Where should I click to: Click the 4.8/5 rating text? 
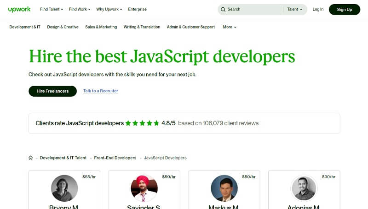tap(168, 123)
